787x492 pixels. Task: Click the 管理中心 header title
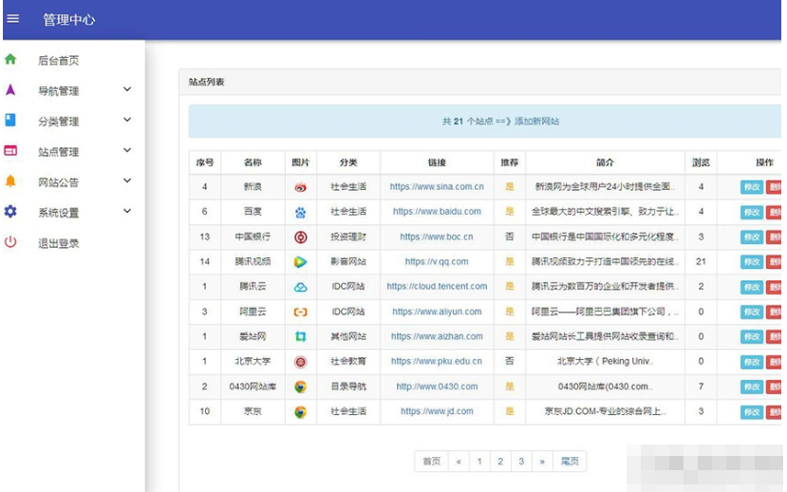(x=68, y=20)
